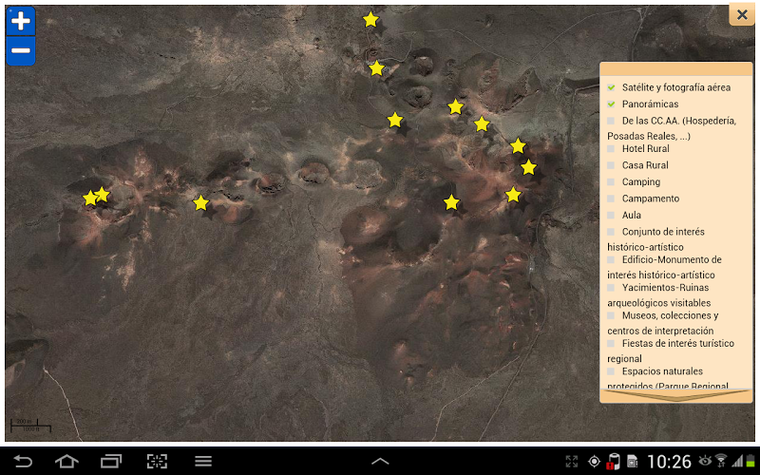Uncheck the Panorámicas layer
Screen dimensions: 760x475
tap(611, 104)
